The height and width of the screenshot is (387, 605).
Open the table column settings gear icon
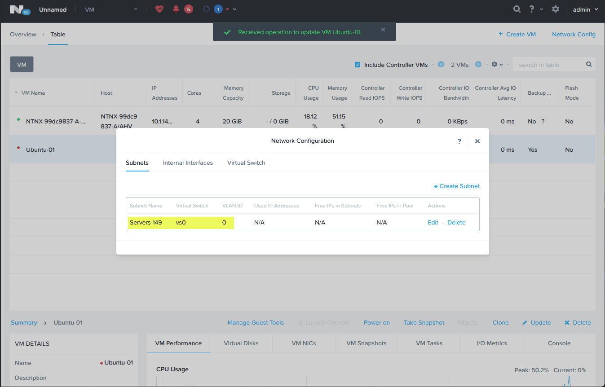(495, 64)
